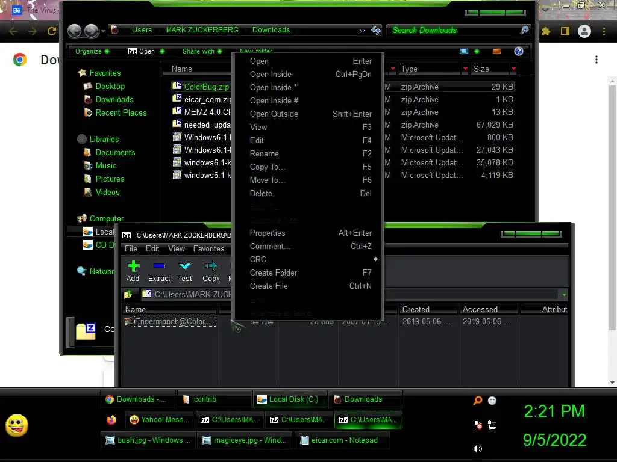Click the Accessed column header in 7-Zip
This screenshot has width=617, height=462.
point(488,309)
